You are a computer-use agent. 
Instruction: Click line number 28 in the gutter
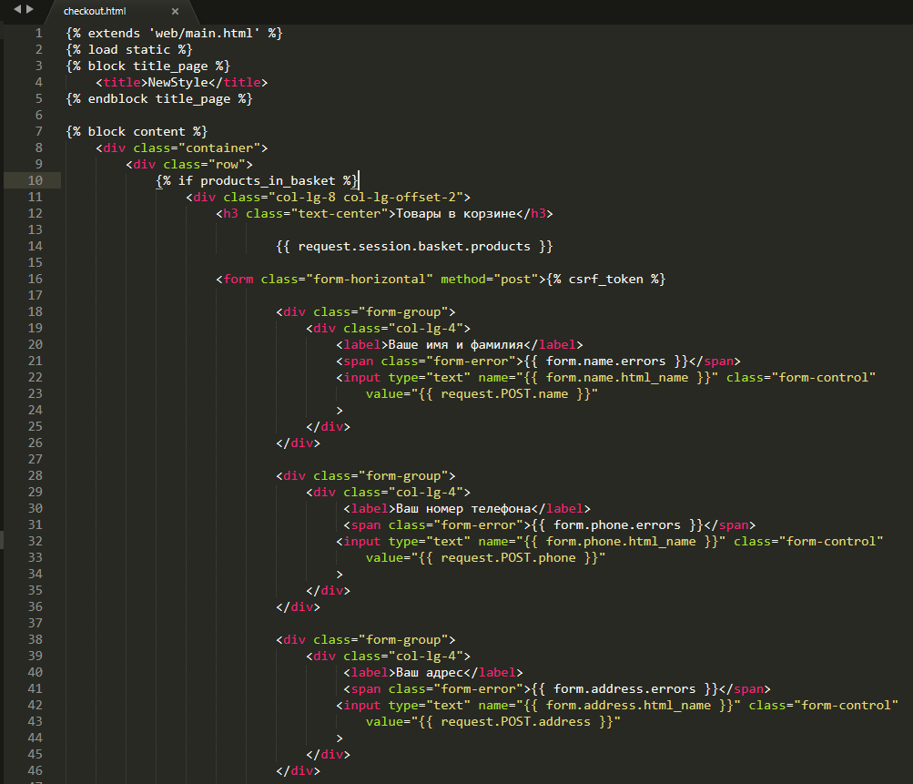coord(36,476)
